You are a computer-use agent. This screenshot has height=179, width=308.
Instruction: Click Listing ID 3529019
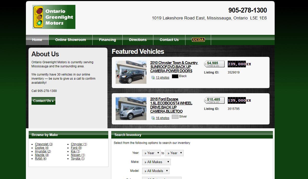(x=234, y=72)
